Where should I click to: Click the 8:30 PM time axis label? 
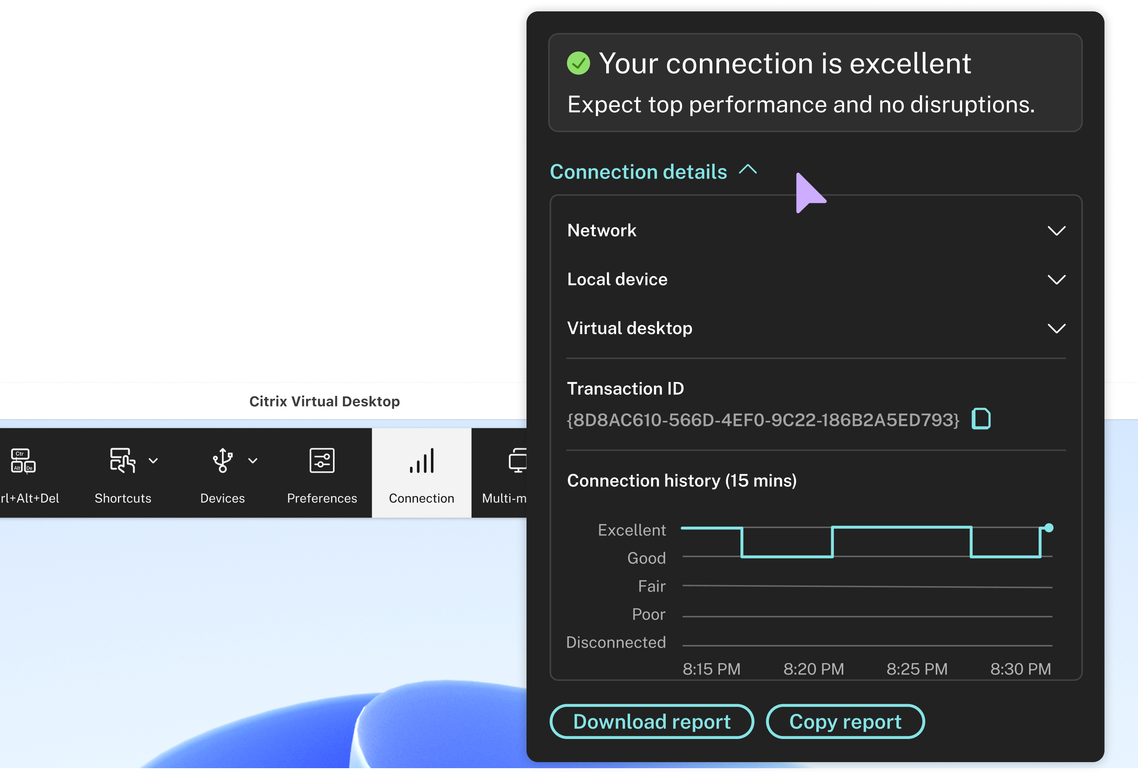coord(1020,669)
